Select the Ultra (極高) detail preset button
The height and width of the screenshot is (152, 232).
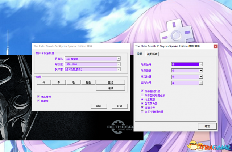click(x=88, y=82)
